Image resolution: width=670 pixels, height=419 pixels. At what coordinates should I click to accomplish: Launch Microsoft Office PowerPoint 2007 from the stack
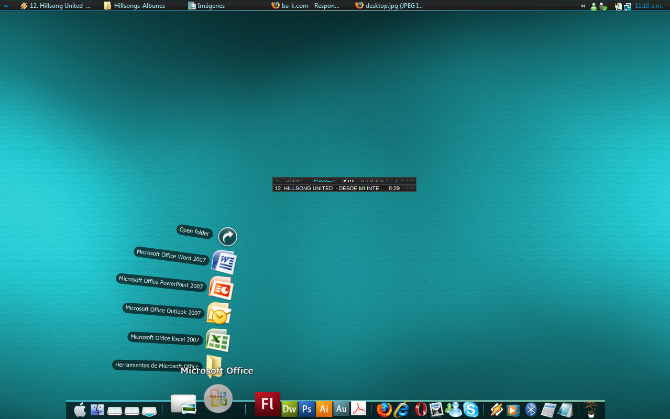click(x=221, y=288)
